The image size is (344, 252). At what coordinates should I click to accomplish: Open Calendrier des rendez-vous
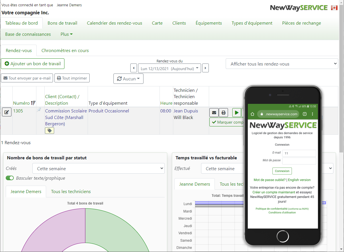[115, 23]
